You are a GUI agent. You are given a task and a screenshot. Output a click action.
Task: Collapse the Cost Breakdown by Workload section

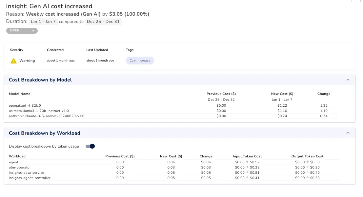[x=348, y=133]
